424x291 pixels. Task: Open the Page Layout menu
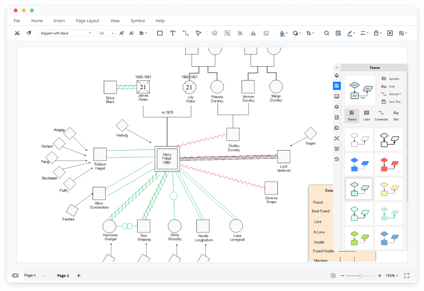point(88,21)
